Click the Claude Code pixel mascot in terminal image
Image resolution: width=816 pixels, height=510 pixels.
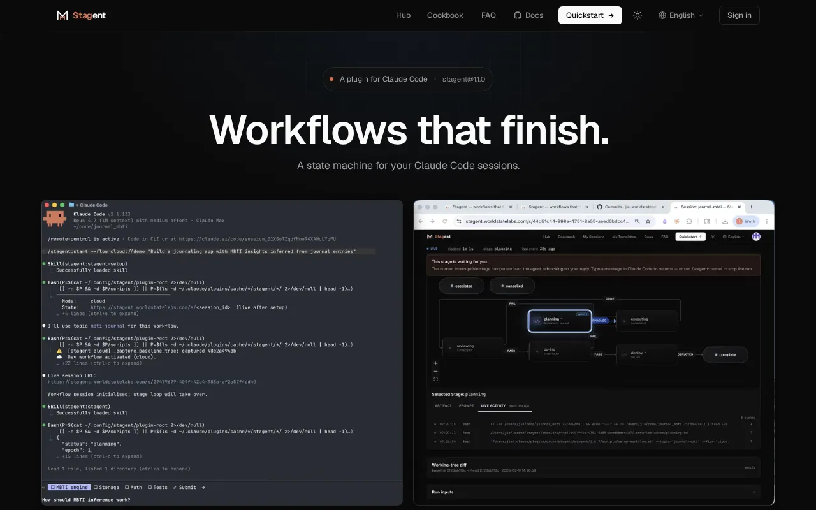pos(55,219)
